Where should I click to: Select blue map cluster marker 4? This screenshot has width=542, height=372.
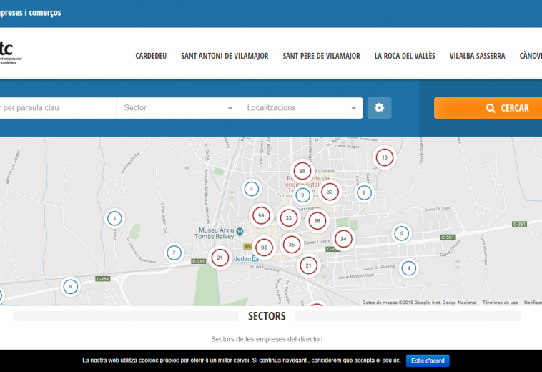tap(408, 268)
